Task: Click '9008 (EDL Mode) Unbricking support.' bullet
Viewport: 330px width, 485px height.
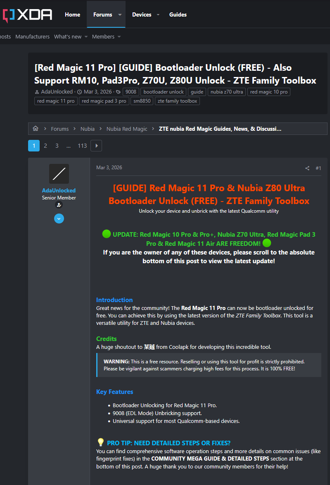Action: pos(157,413)
